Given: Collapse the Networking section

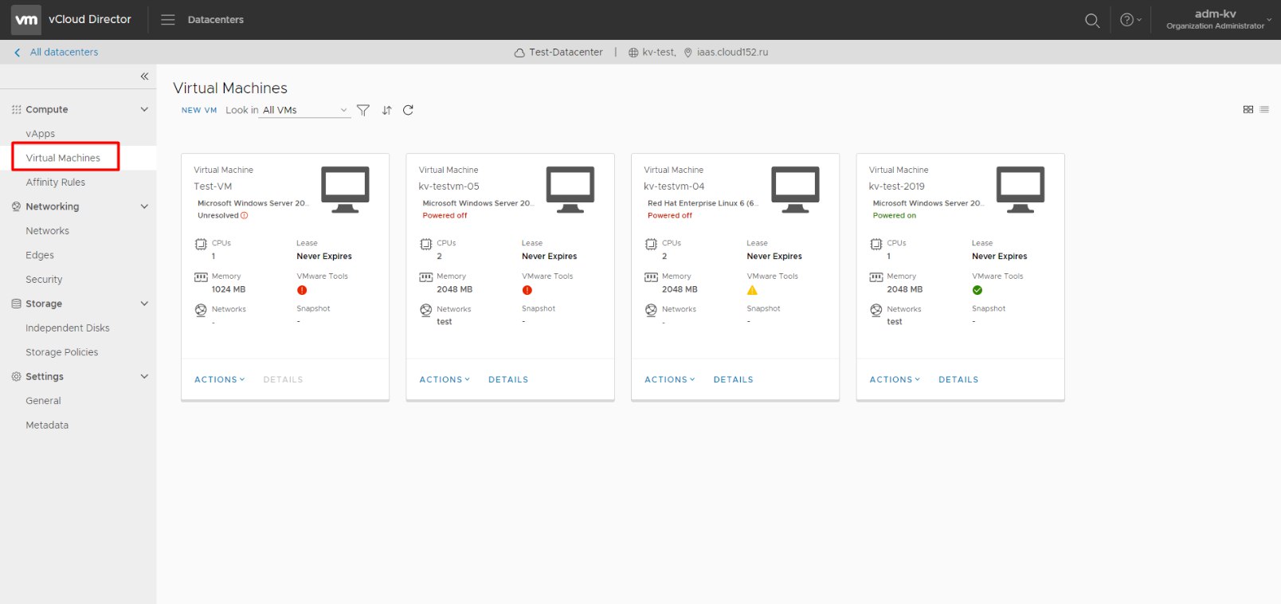Looking at the screenshot, I should (x=144, y=206).
